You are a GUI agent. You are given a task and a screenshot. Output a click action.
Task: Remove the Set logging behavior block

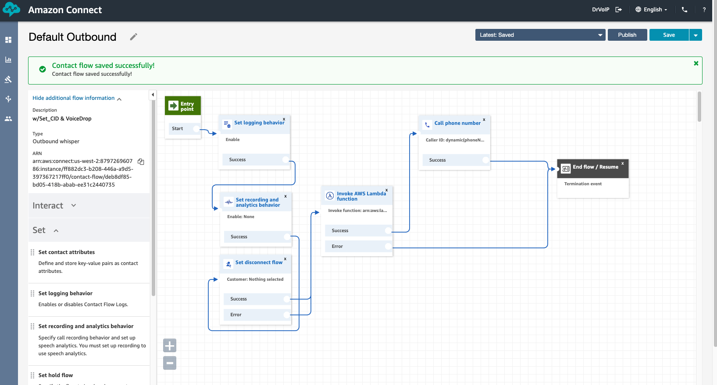[284, 119]
